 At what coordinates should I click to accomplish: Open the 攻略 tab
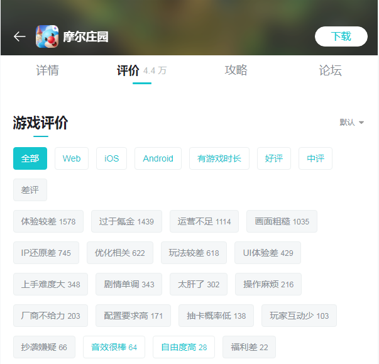click(236, 70)
